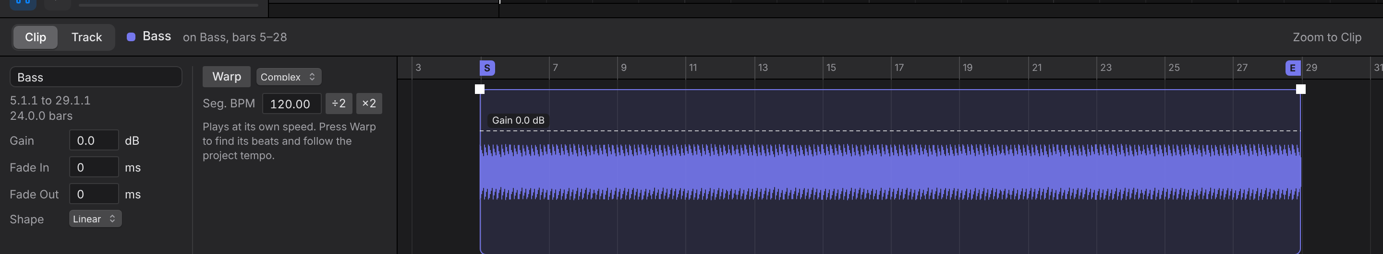This screenshot has height=254, width=1383.
Task: Switch to the Clip tab
Action: click(x=36, y=37)
